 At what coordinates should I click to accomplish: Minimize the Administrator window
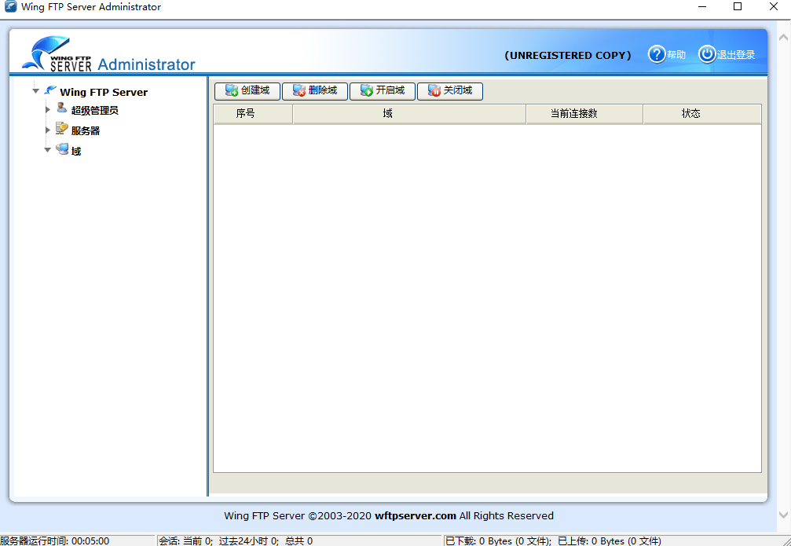(701, 6)
